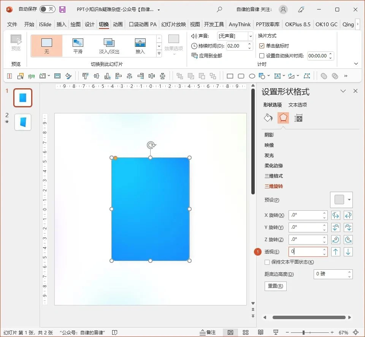Open the Fill & Line panel icon

tap(268, 118)
